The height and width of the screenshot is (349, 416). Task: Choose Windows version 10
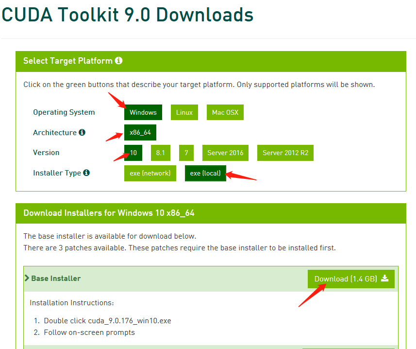(133, 153)
